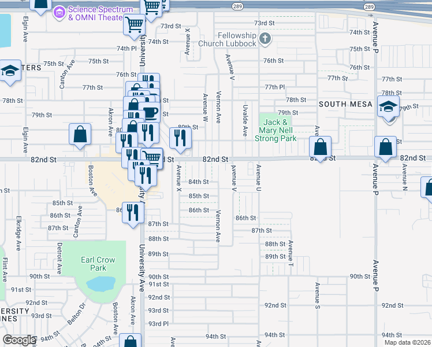The image size is (432, 347).
Task: Click the Earl Crow Park label
Action: (98, 264)
